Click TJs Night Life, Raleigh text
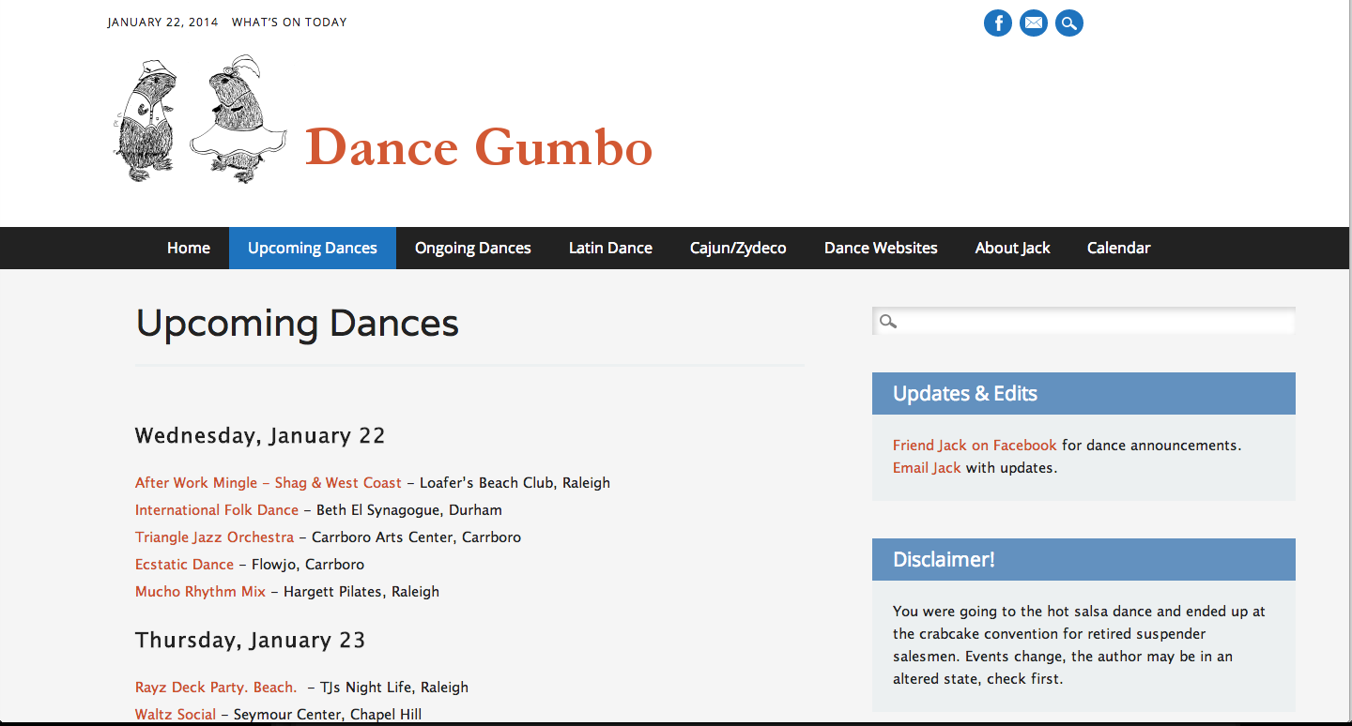1352x726 pixels. [x=394, y=687]
